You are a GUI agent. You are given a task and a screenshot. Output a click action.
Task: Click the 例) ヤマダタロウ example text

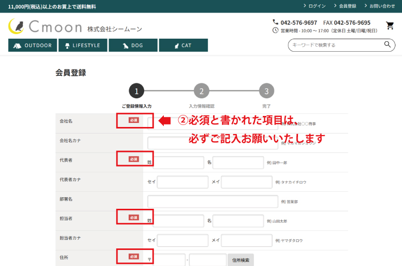point(289,240)
